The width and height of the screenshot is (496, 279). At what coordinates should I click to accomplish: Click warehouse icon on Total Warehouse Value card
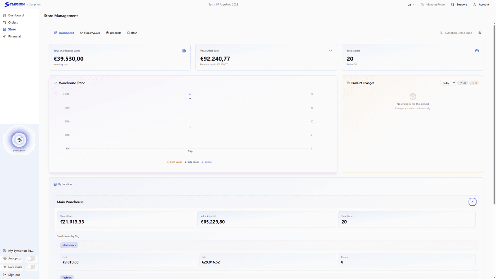(x=184, y=51)
